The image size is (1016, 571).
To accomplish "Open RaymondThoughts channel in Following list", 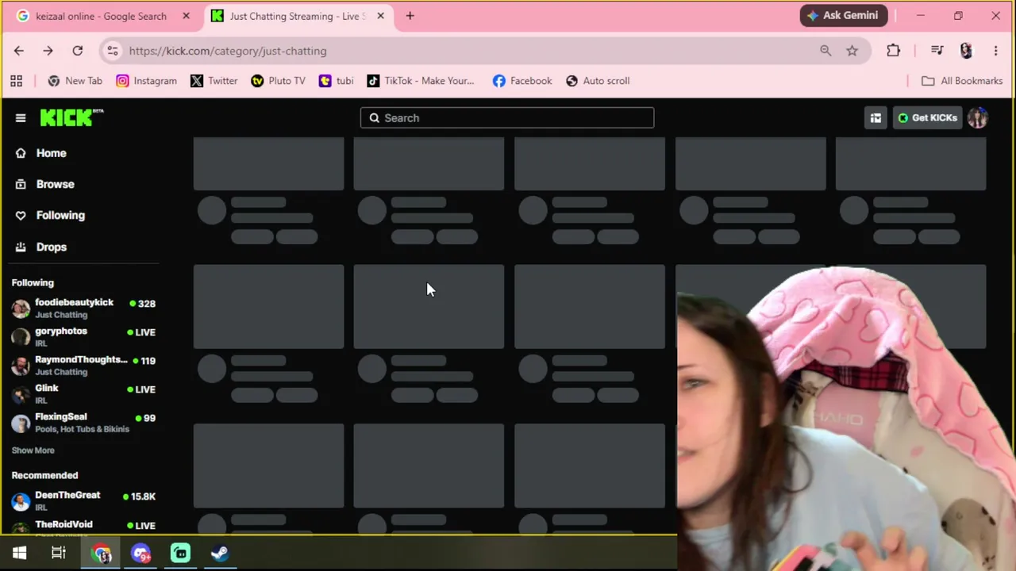I will (x=83, y=365).
